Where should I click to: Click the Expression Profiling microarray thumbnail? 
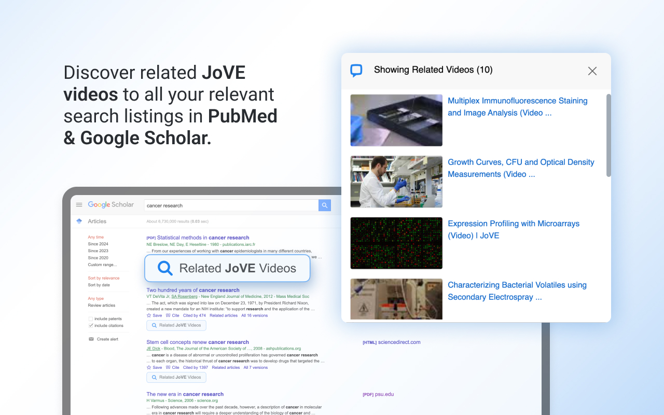[x=396, y=243]
